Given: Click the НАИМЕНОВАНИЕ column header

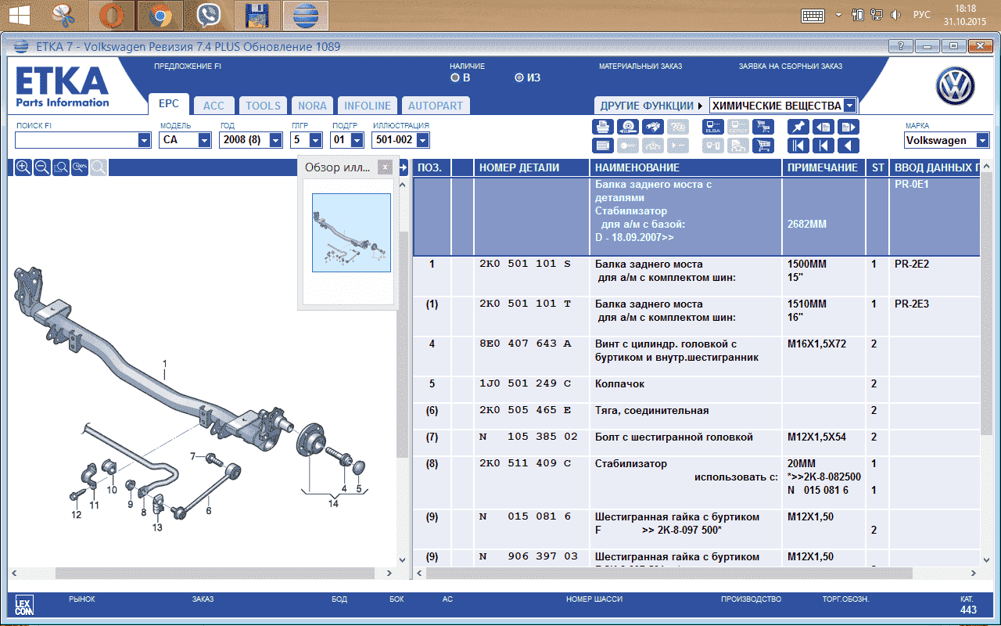Looking at the screenshot, I should coord(686,167).
